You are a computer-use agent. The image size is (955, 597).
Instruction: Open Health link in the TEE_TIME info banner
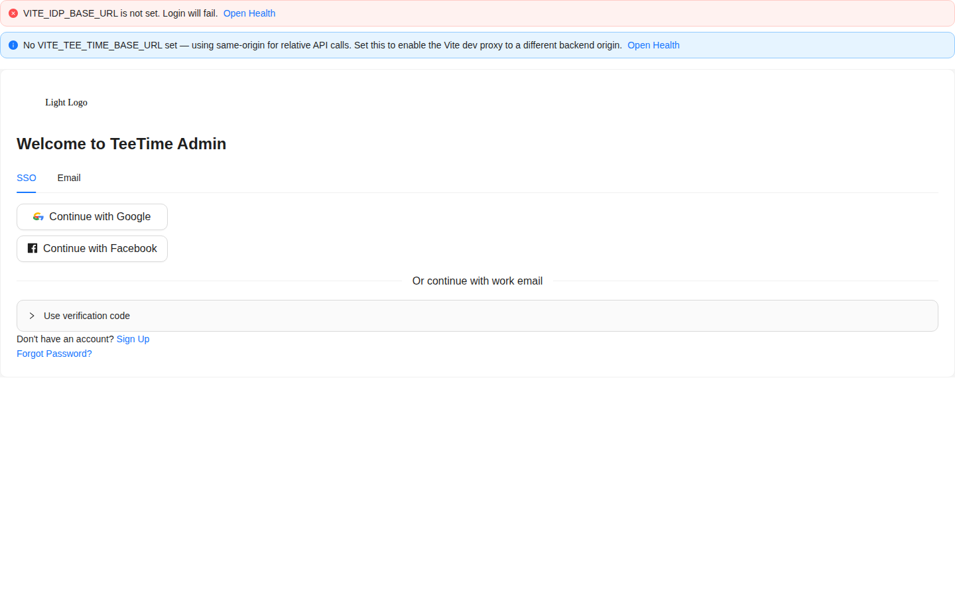(653, 45)
